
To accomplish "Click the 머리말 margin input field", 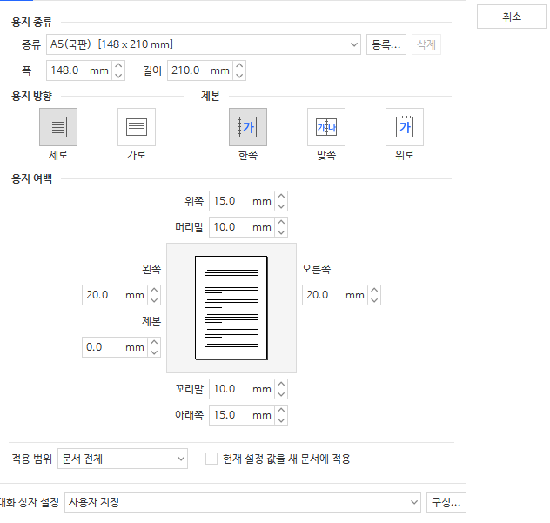I will [x=242, y=227].
